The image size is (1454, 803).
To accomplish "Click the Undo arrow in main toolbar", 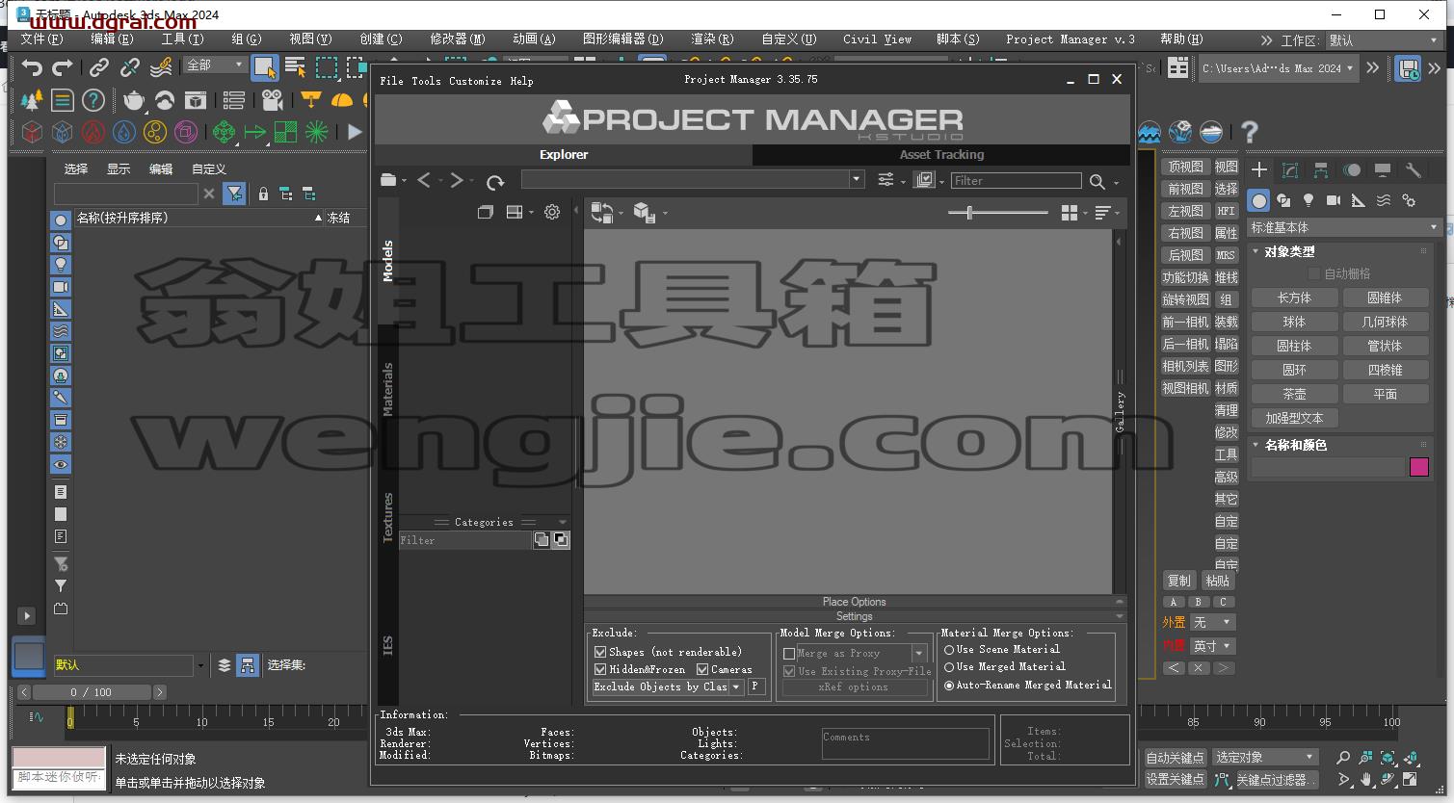I will click(x=32, y=67).
